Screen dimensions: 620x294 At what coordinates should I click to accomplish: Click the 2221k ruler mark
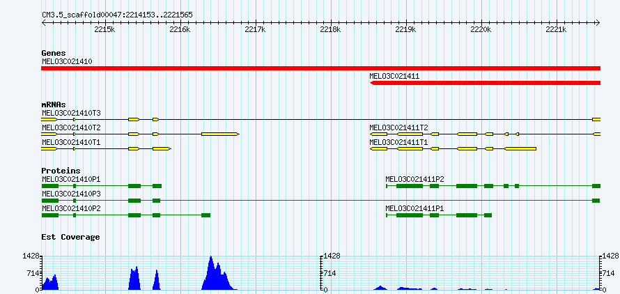coord(556,30)
